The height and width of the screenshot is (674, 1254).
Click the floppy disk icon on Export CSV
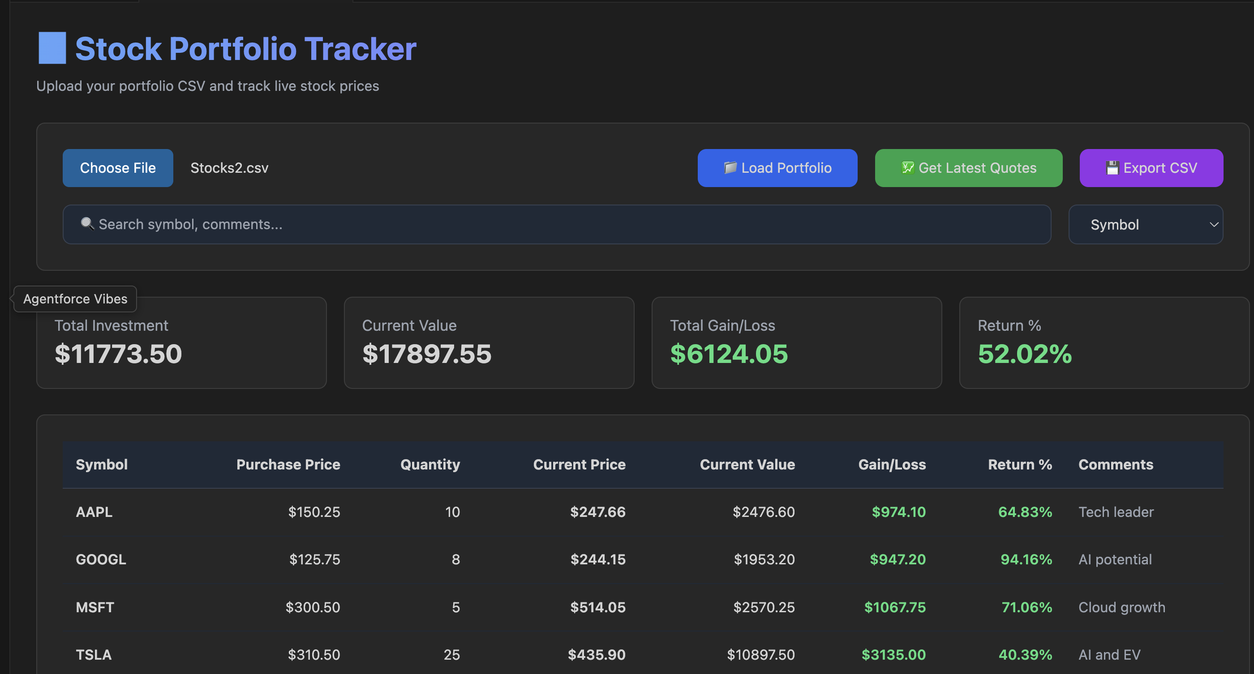tap(1112, 168)
